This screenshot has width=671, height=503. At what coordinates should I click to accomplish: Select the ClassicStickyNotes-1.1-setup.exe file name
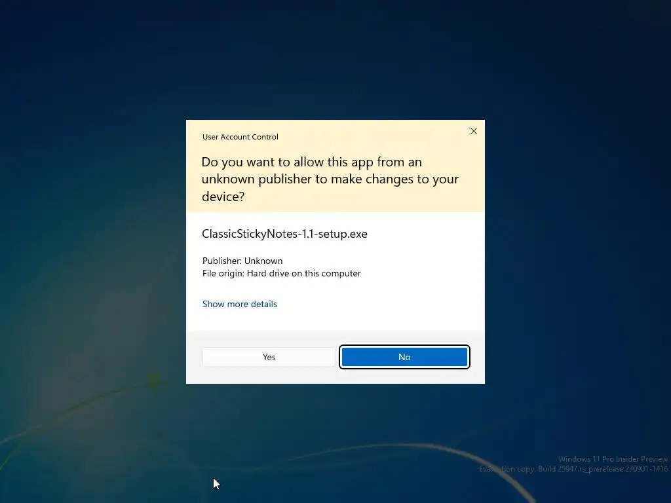pos(284,234)
